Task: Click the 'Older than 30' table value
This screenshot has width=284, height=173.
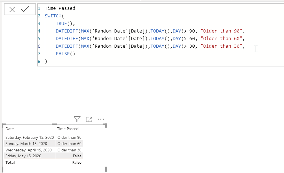Action: [x=69, y=150]
